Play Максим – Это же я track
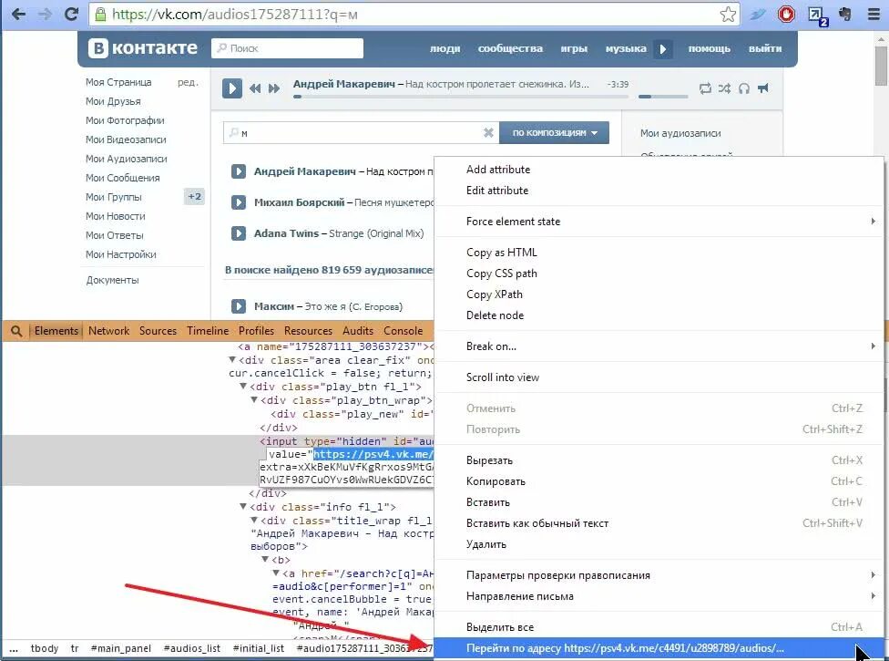Viewport: 889px width, 661px height. tap(239, 306)
